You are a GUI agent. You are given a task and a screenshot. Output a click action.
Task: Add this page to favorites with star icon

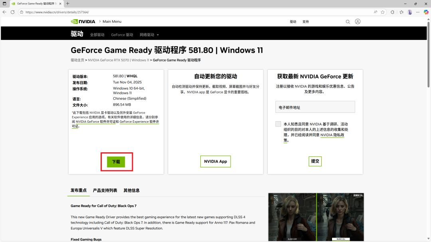[383, 12]
